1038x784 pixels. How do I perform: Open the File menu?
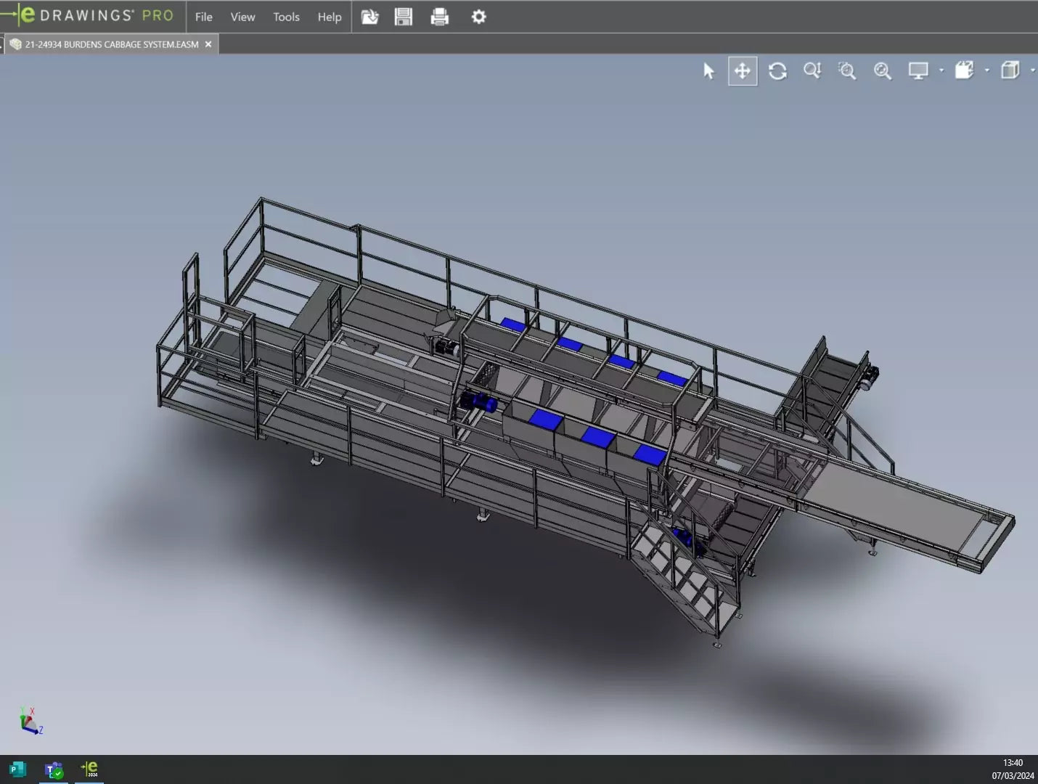coord(204,17)
